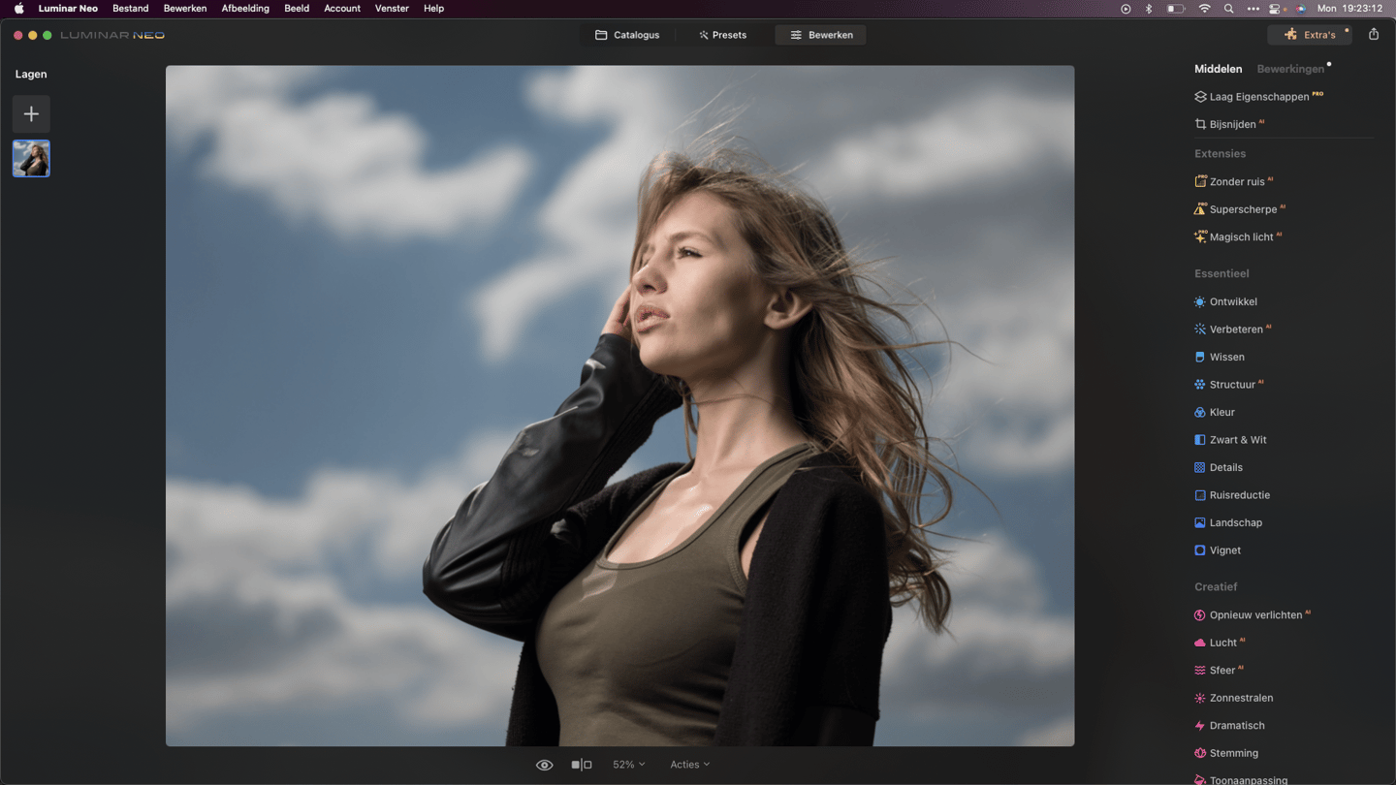Open the Structuur AI tool
This screenshot has width=1396, height=785.
(1228, 385)
